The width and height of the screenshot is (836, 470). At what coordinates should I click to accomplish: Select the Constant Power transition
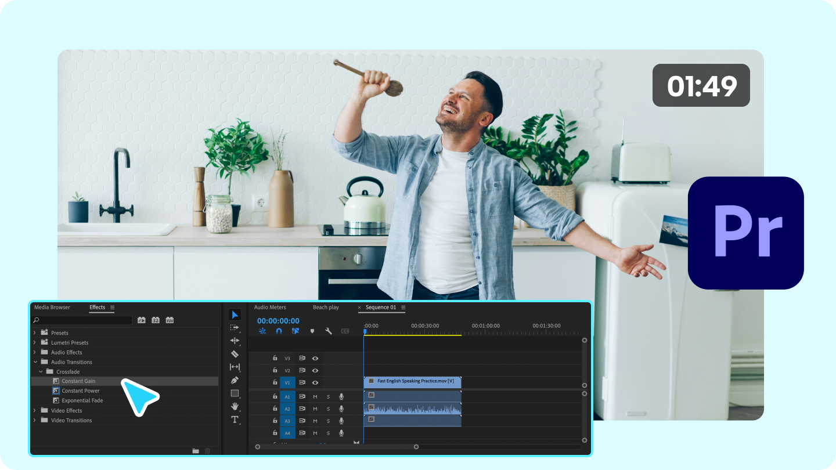click(81, 391)
